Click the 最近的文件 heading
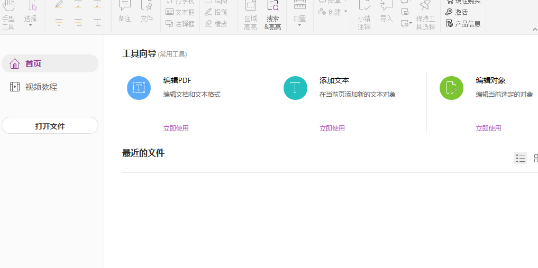The height and width of the screenshot is (268, 538). (x=143, y=153)
